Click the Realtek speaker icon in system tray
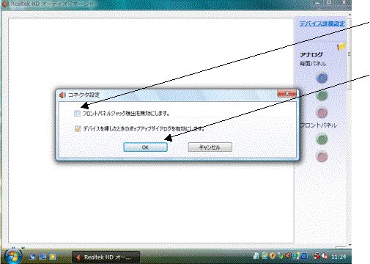Viewport: 370px width, 264px height. click(288, 256)
